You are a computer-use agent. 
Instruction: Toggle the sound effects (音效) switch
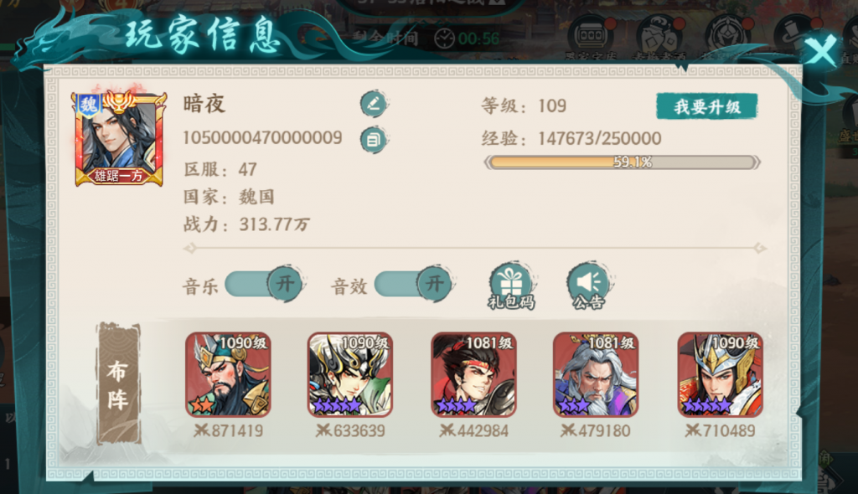point(414,285)
